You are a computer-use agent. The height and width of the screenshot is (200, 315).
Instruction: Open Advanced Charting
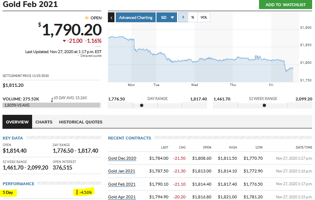135,17
